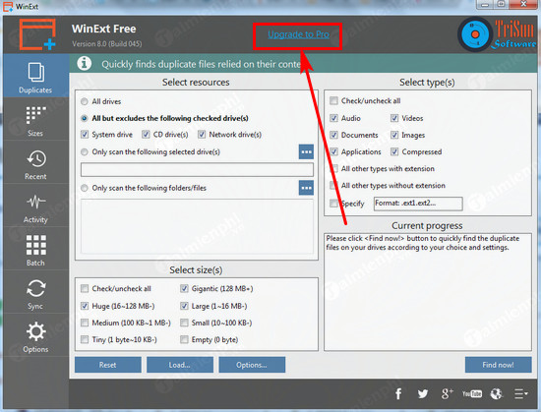Click the Upgrade to Pro link
Viewport: 541px width, 412px height.
(298, 34)
